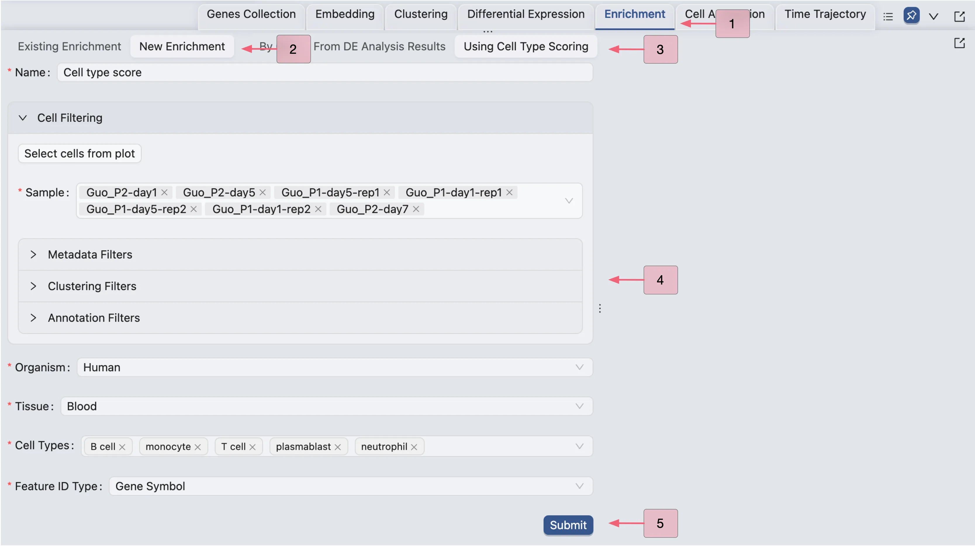The height and width of the screenshot is (546, 975).
Task: Click Select cells from plot button
Action: click(x=79, y=153)
